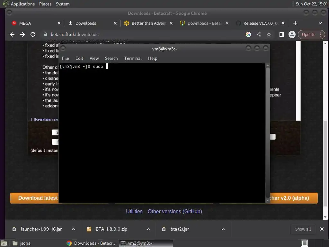Open Chrome profile avatar menu

click(292, 34)
